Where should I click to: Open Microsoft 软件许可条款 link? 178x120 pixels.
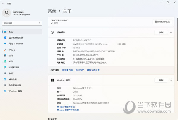68,110
